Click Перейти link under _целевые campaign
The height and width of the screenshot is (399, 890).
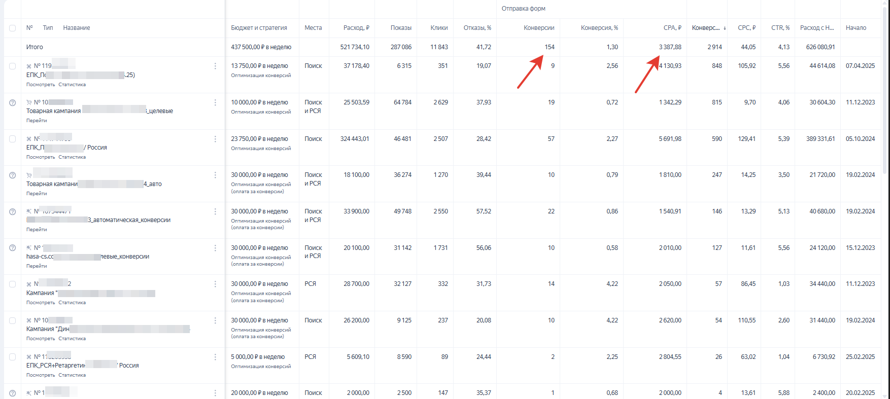tap(37, 121)
